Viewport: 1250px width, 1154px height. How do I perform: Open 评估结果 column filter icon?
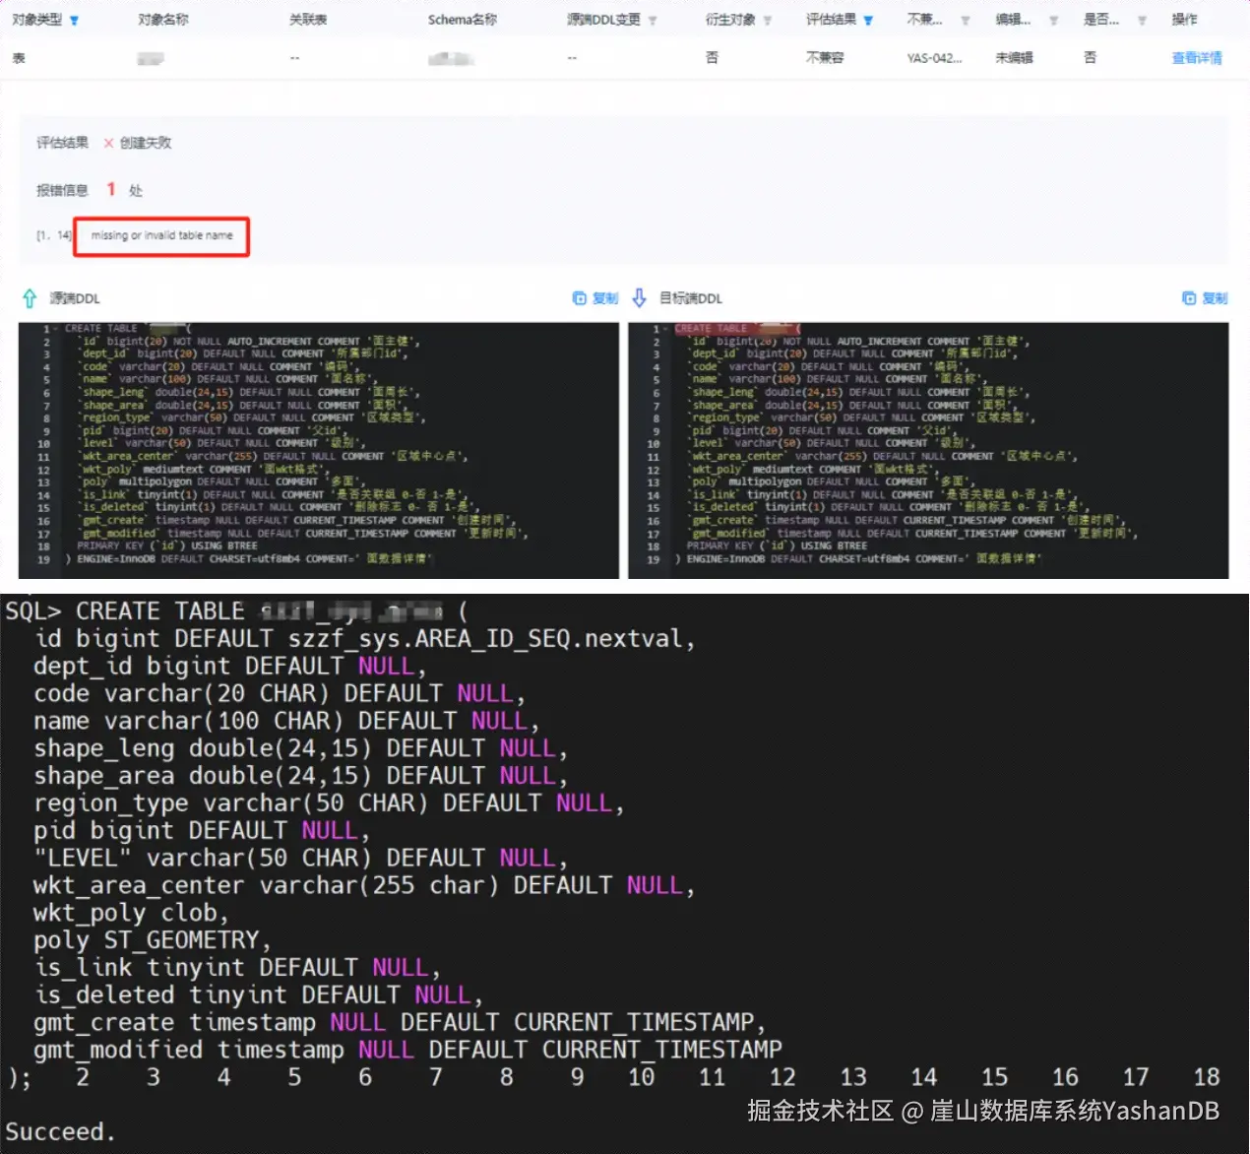coord(868,21)
